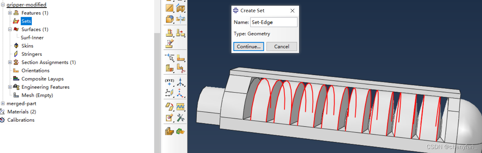Screen dimensions: 482x153
Task: Select Materials (2) in the model tree
Action: click(x=21, y=112)
